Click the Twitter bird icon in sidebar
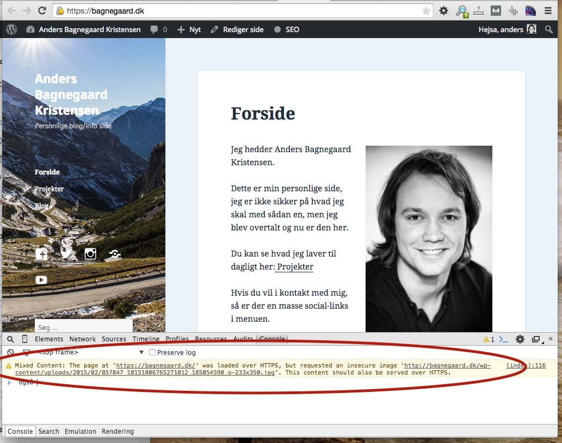This screenshot has height=443, width=562. click(x=66, y=253)
